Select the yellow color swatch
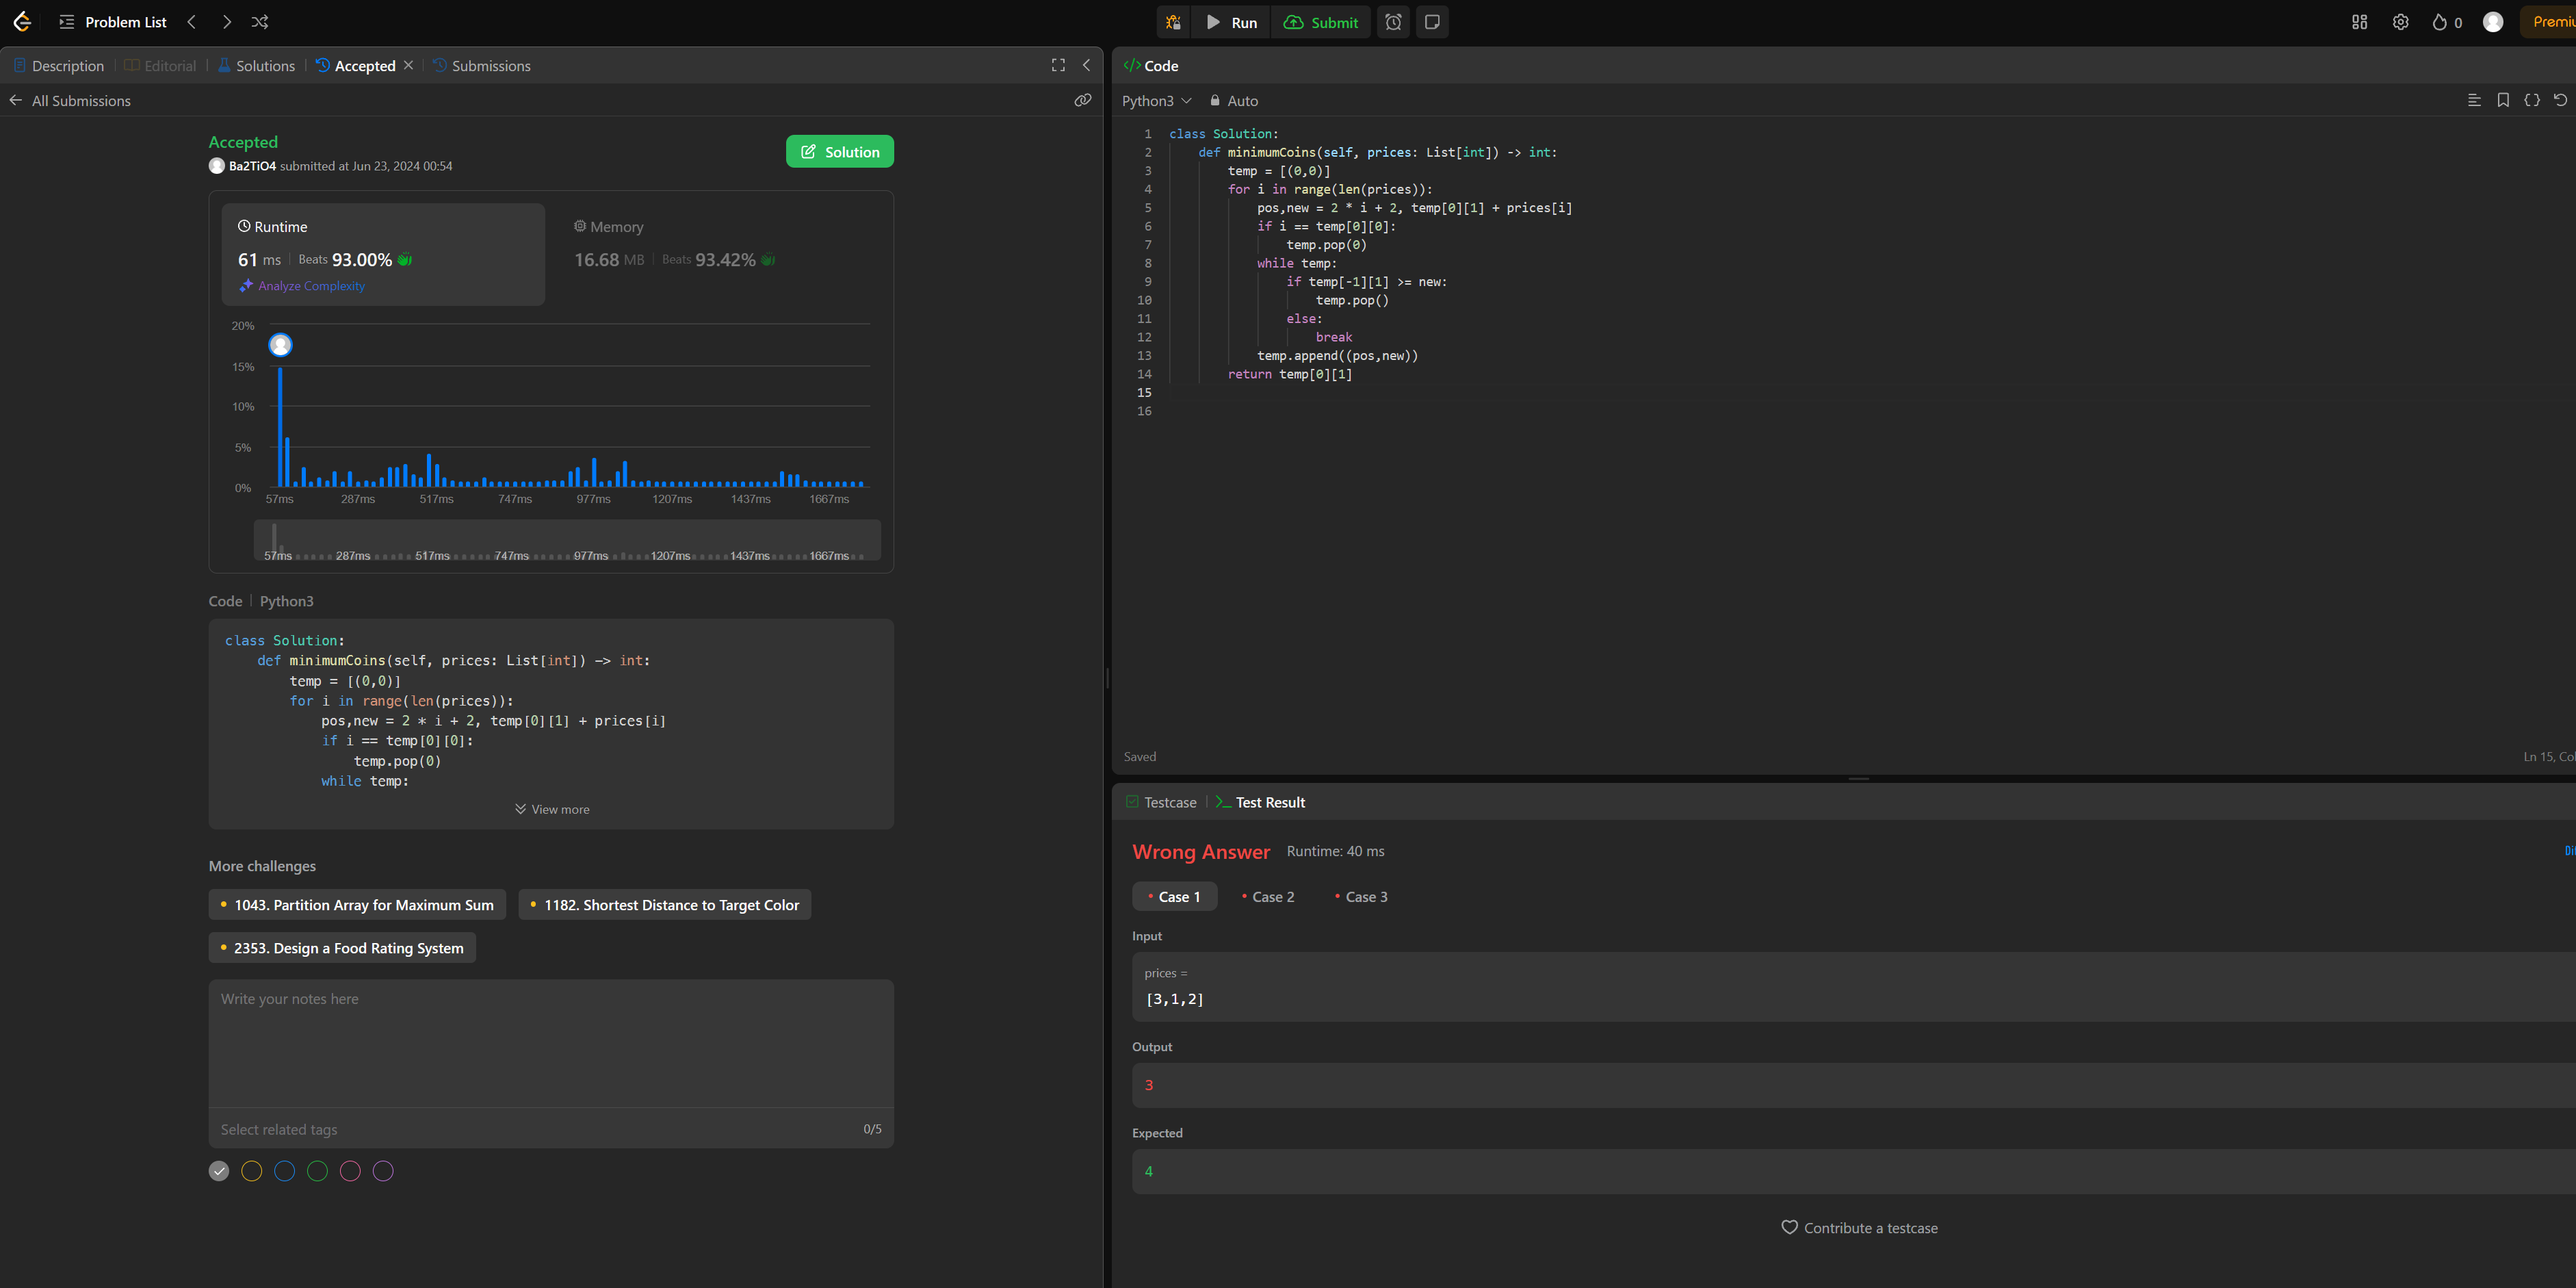Image resolution: width=2576 pixels, height=1288 pixels. (252, 1171)
